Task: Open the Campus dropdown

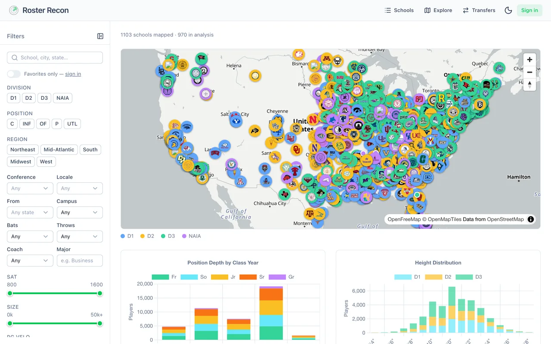Action: pyautogui.click(x=80, y=212)
